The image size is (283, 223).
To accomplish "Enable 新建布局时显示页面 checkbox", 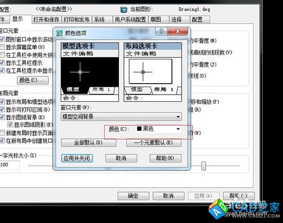I will [x=2, y=133].
